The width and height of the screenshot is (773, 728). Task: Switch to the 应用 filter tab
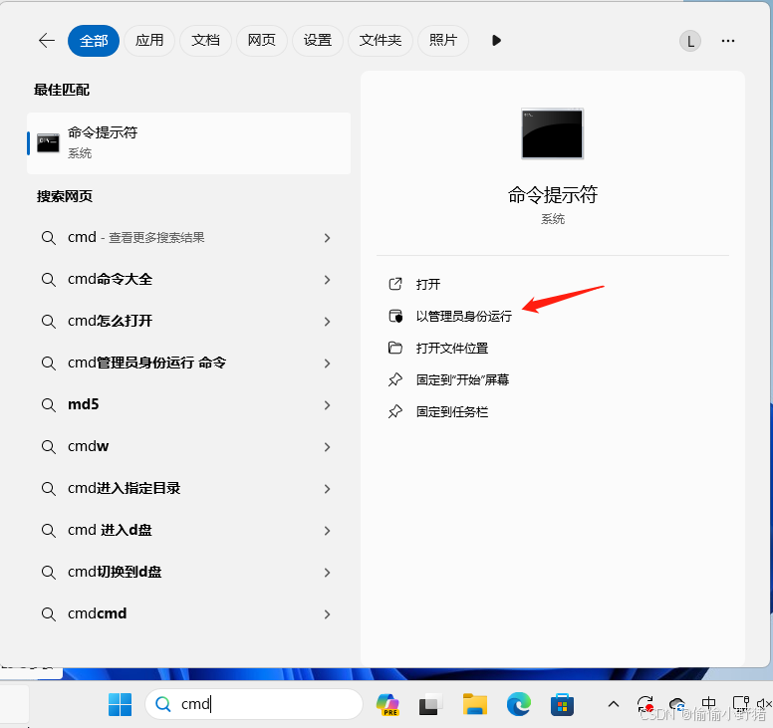[149, 41]
